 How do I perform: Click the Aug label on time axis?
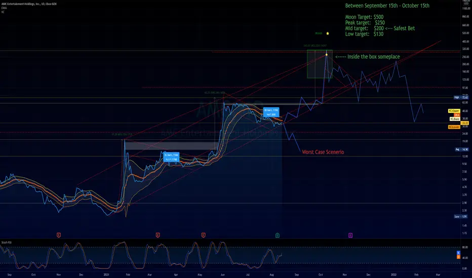pos(271,274)
